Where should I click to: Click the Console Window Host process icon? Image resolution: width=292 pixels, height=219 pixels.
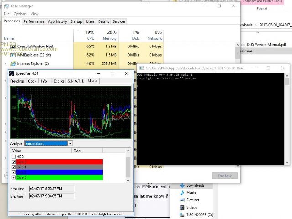pyautogui.click(x=13, y=47)
